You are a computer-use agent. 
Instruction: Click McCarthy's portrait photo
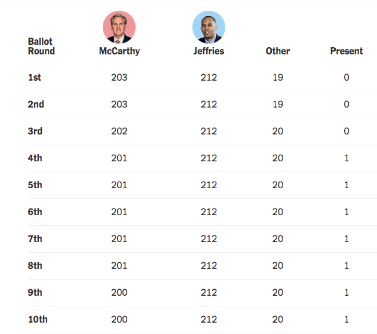[119, 26]
